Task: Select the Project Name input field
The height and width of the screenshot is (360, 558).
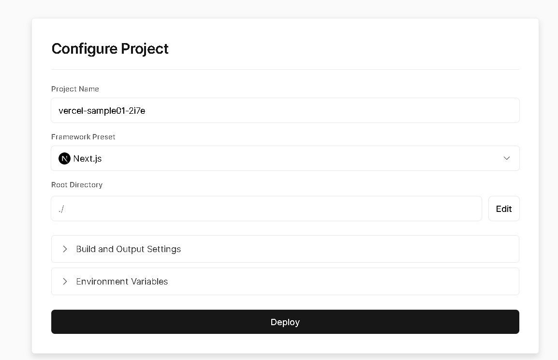Action: 285,110
